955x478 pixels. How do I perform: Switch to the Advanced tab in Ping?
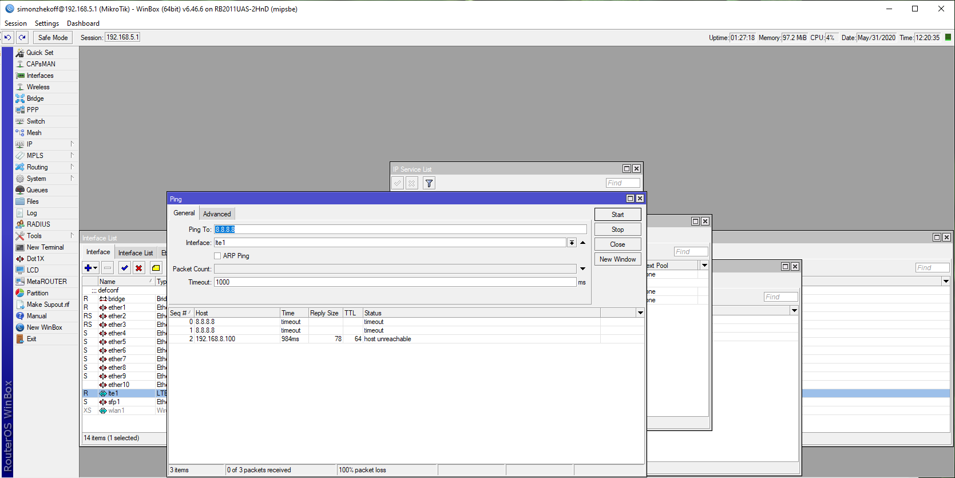click(217, 214)
